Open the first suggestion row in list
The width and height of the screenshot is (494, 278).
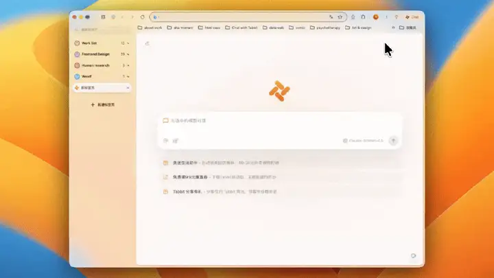[280, 163]
